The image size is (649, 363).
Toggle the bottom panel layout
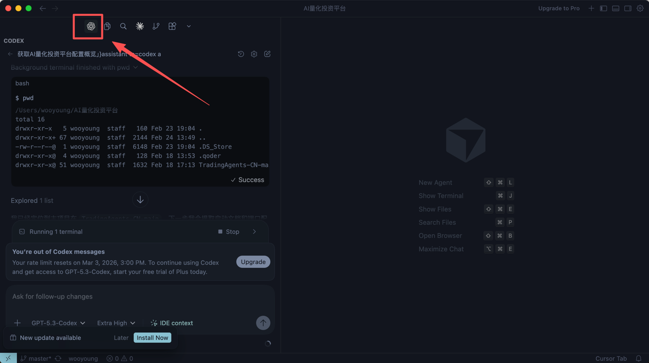tap(616, 8)
